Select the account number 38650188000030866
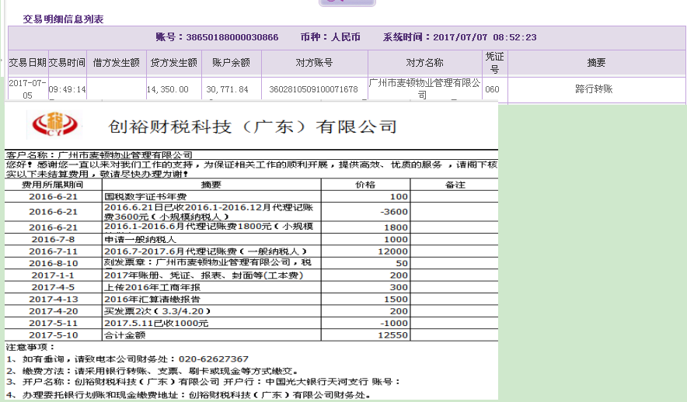The image size is (687, 402). click(x=232, y=37)
